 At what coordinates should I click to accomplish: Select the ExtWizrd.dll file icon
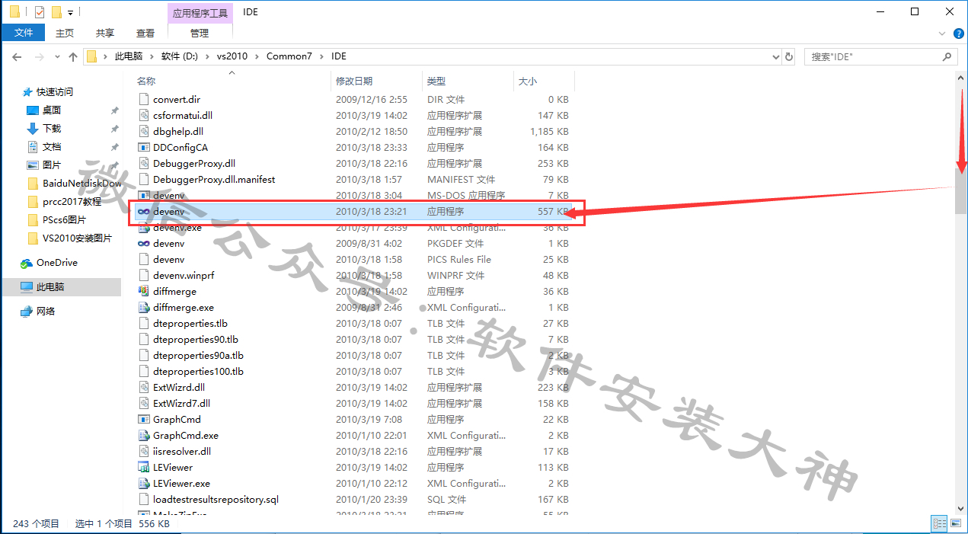tap(143, 387)
